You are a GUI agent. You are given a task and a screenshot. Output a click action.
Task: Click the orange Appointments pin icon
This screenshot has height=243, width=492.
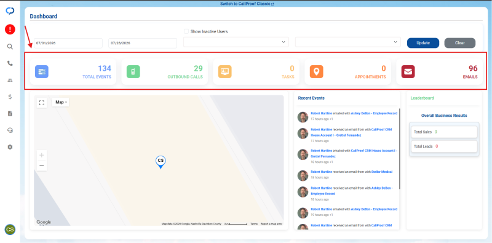(317, 71)
